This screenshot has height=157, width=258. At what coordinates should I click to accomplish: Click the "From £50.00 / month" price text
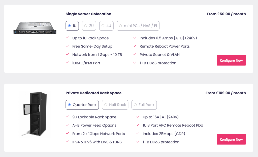tap(226, 14)
